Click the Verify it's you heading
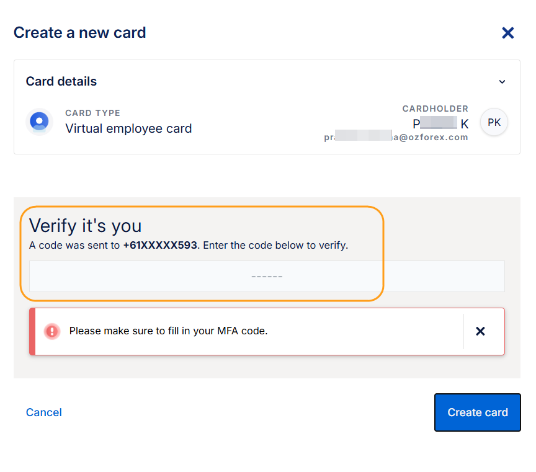This screenshot has height=472, width=536. point(86,225)
